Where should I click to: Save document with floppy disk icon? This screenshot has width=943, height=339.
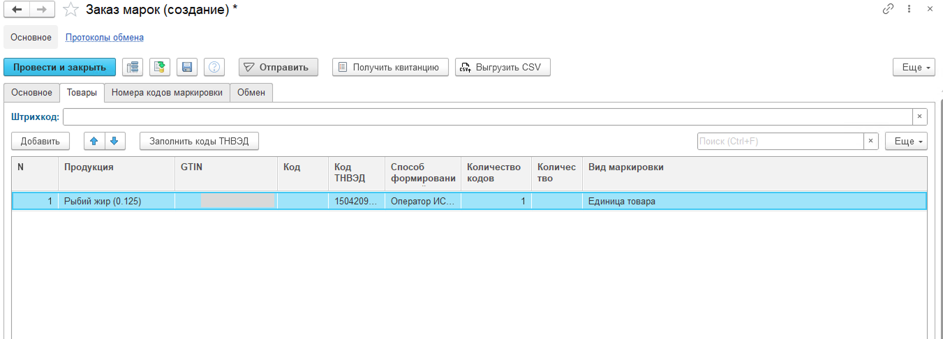pos(186,67)
